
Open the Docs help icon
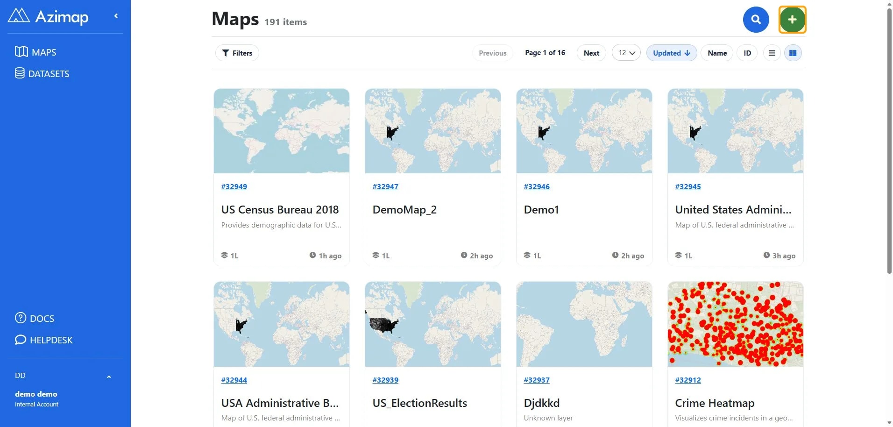tap(21, 318)
